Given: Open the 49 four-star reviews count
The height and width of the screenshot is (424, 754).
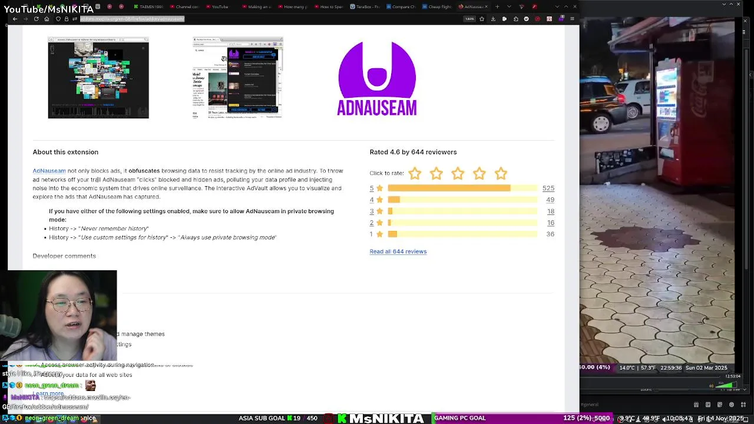Looking at the screenshot, I should 550,200.
